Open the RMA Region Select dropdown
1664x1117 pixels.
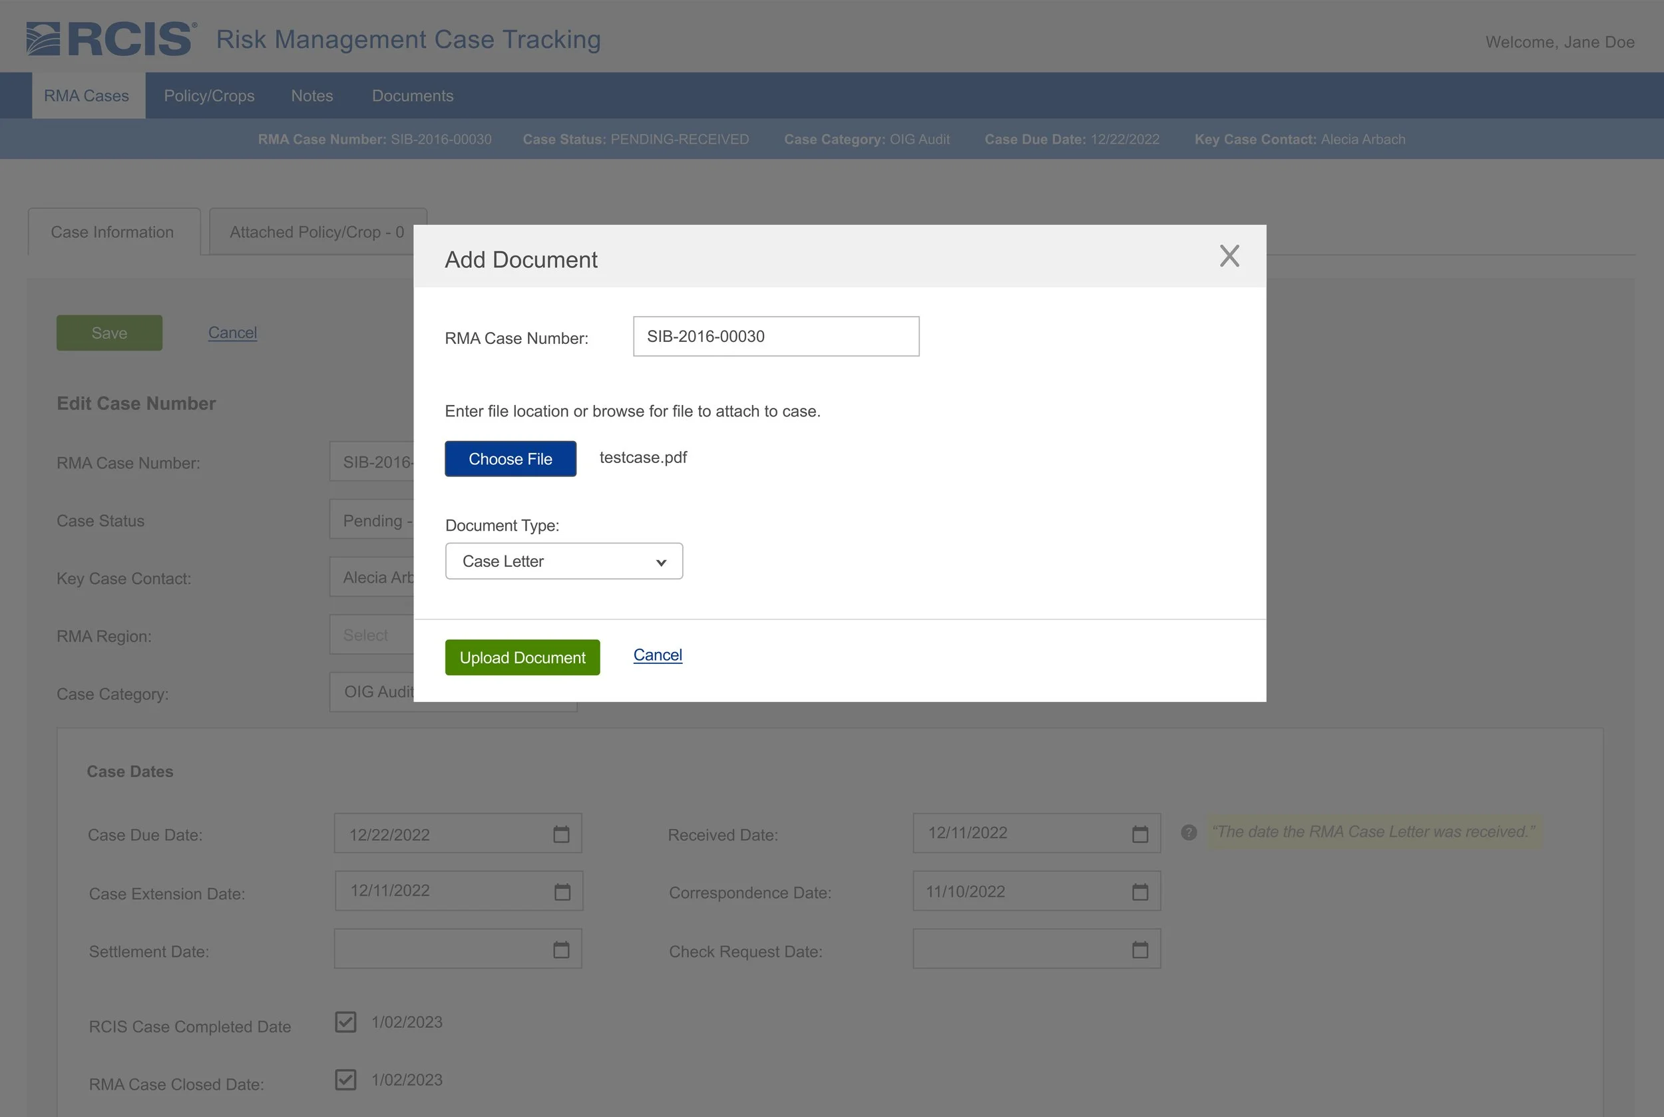(x=371, y=635)
